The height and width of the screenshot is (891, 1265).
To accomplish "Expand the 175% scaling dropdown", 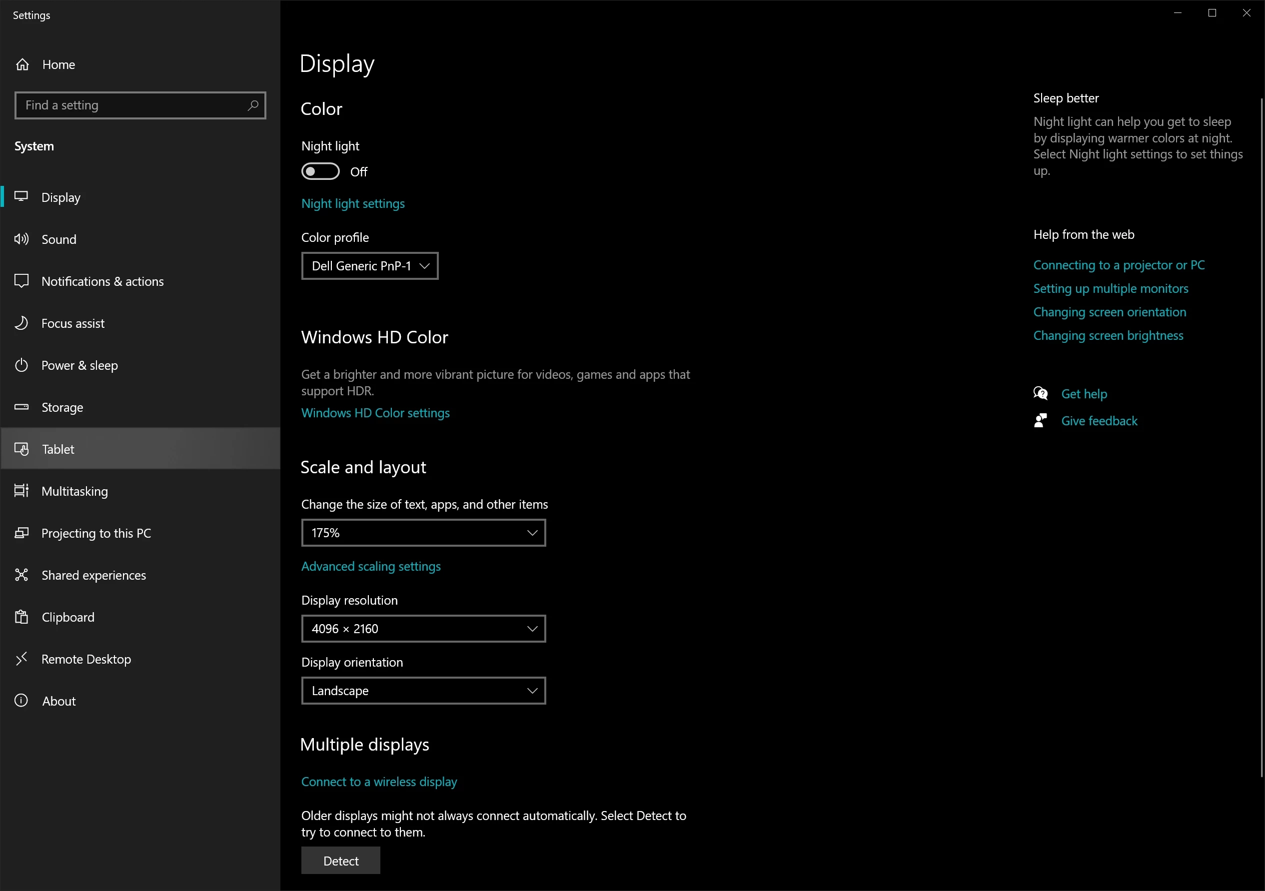I will (x=423, y=532).
